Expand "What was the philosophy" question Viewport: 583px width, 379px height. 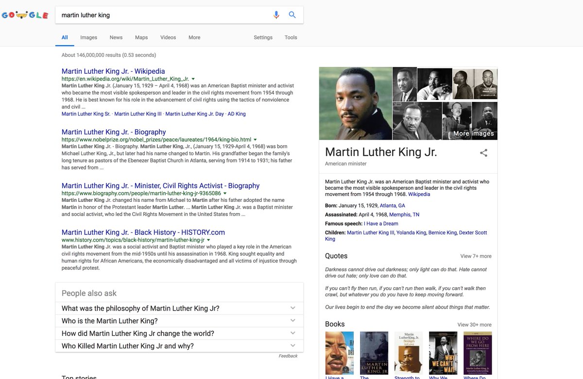(179, 308)
